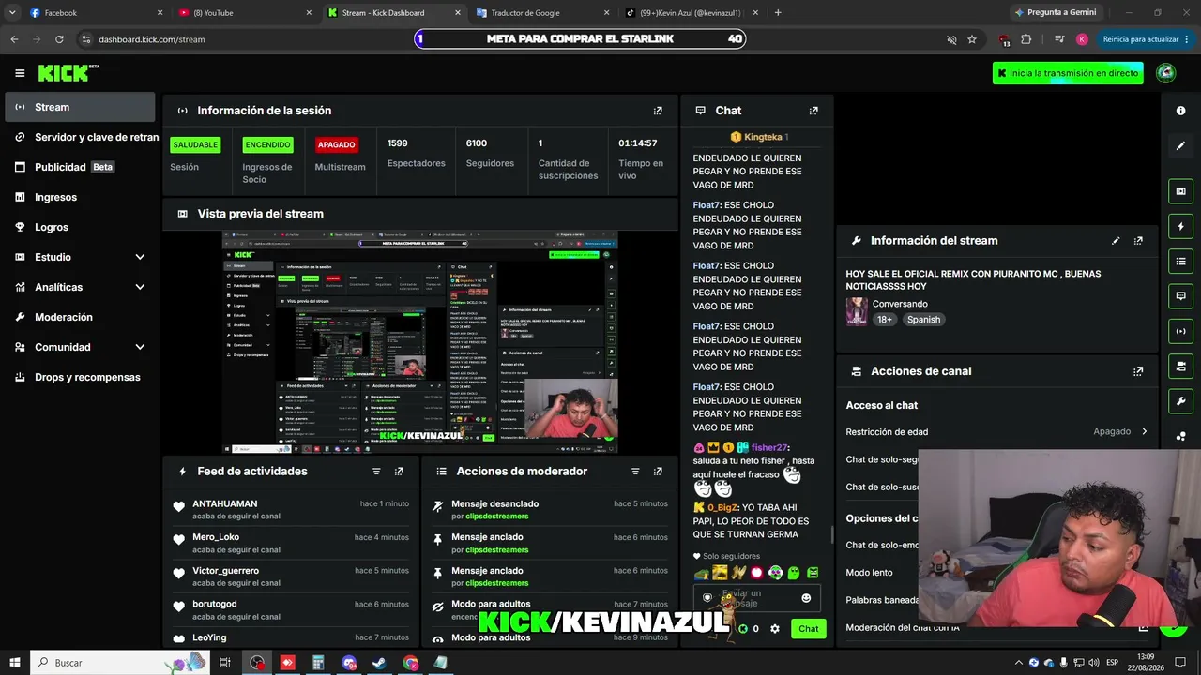Click the Spanish language tag
The image size is (1201, 675).
(x=923, y=320)
